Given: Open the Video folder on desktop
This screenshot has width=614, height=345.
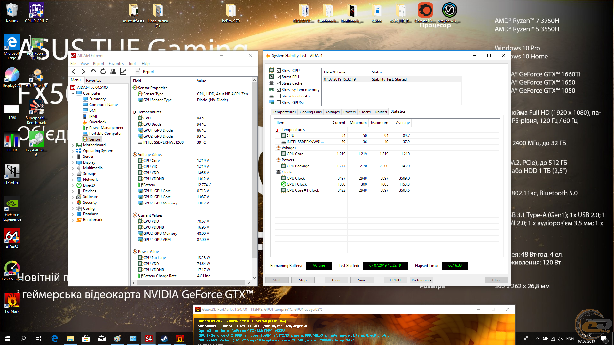Looking at the screenshot, I should [377, 13].
